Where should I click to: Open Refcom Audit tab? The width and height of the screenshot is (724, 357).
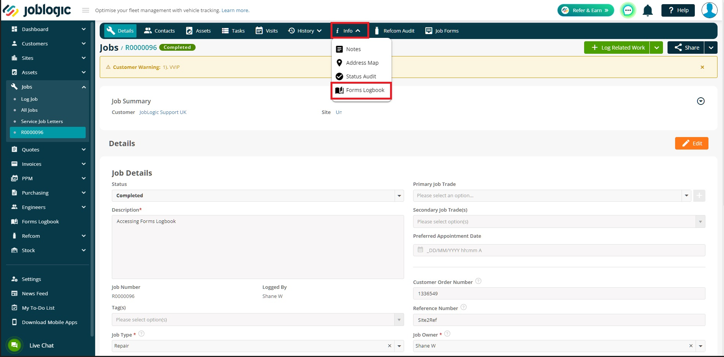[x=394, y=31]
